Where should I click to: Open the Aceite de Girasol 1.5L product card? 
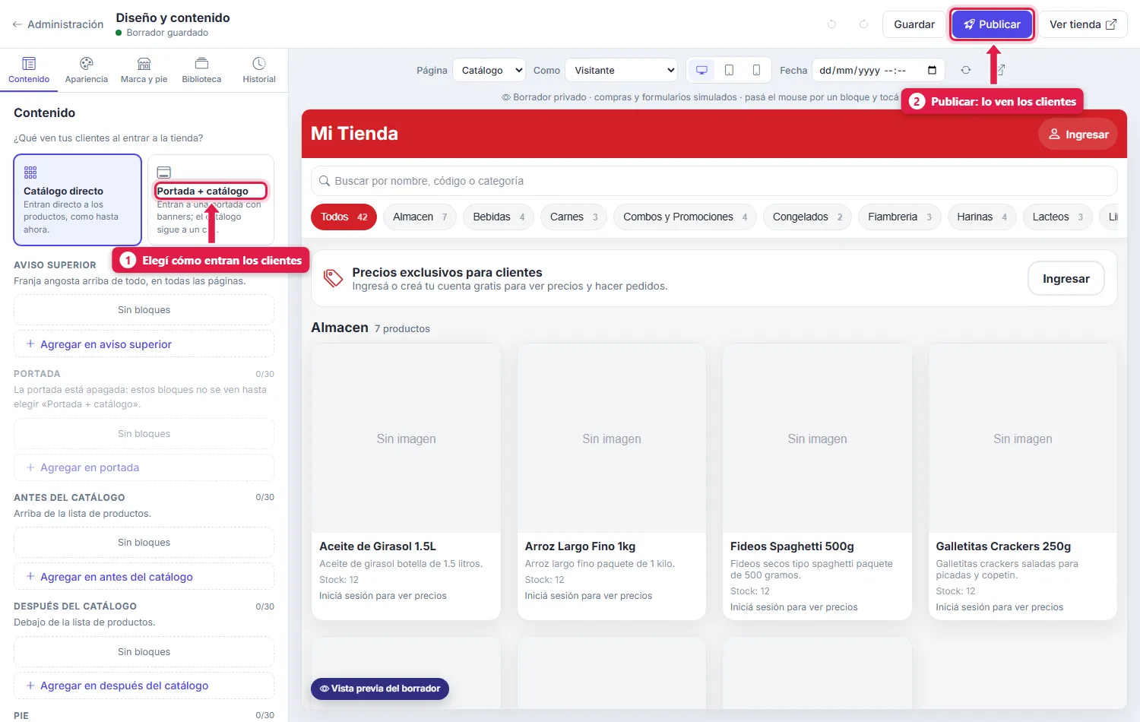[x=406, y=482]
